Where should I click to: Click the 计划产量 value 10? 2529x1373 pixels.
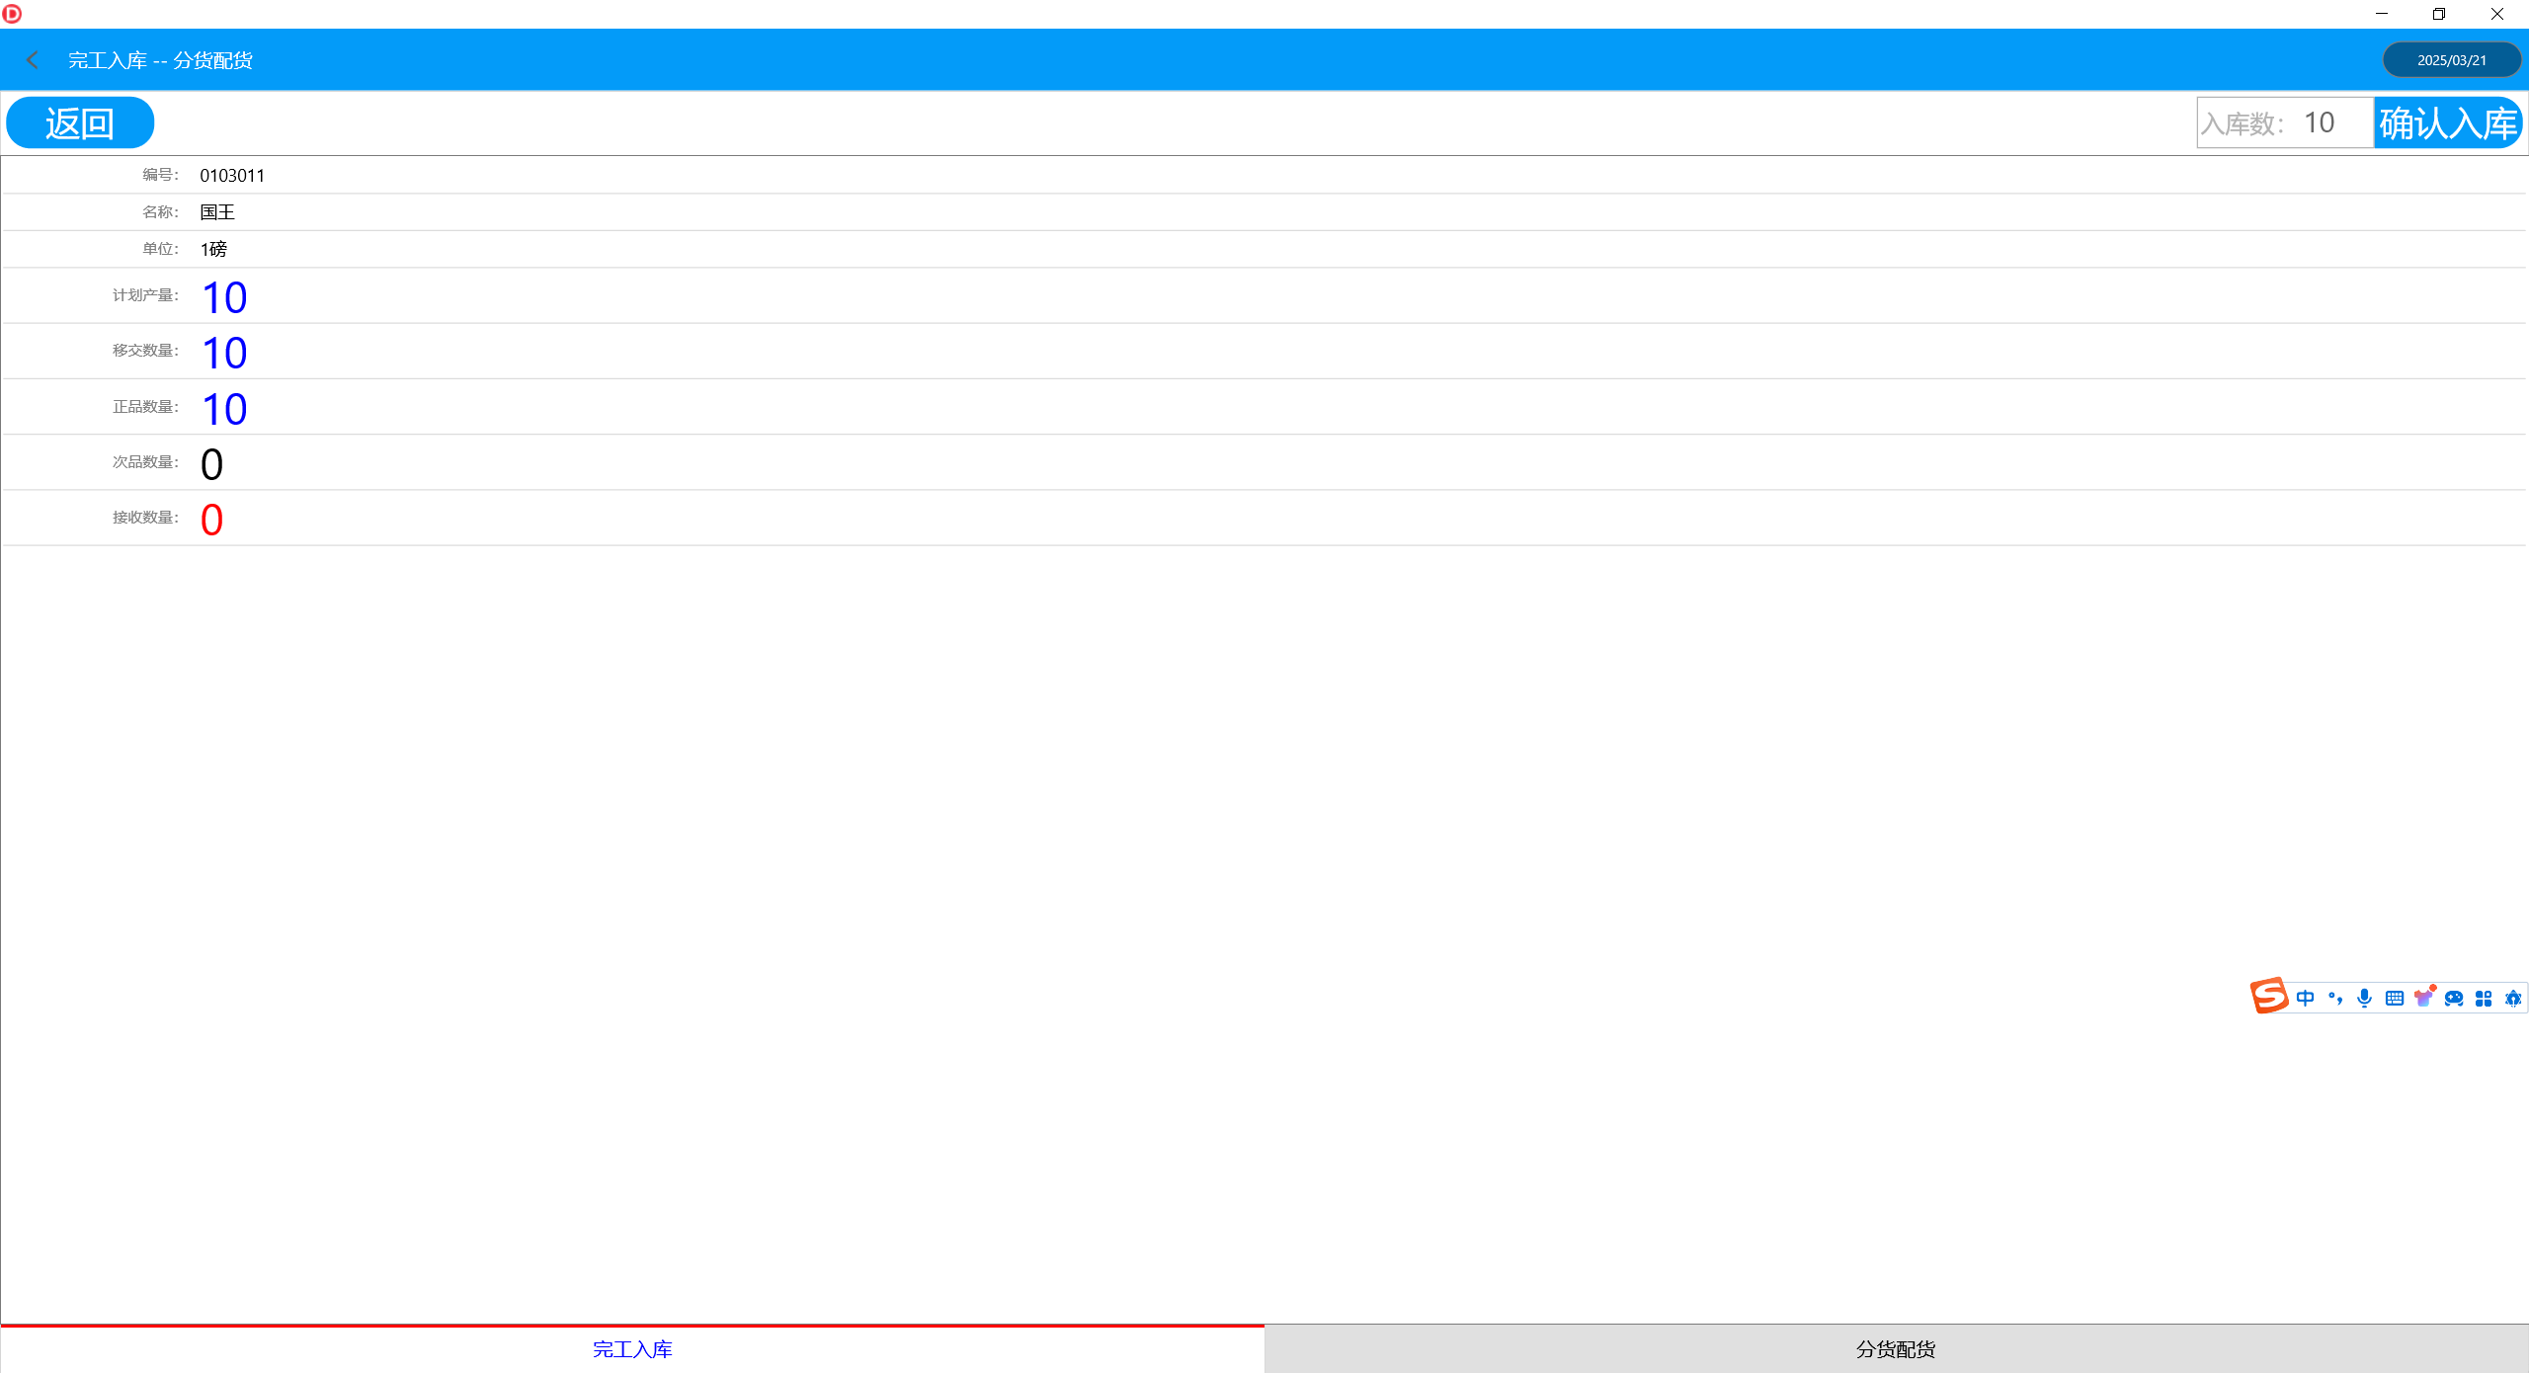click(224, 297)
